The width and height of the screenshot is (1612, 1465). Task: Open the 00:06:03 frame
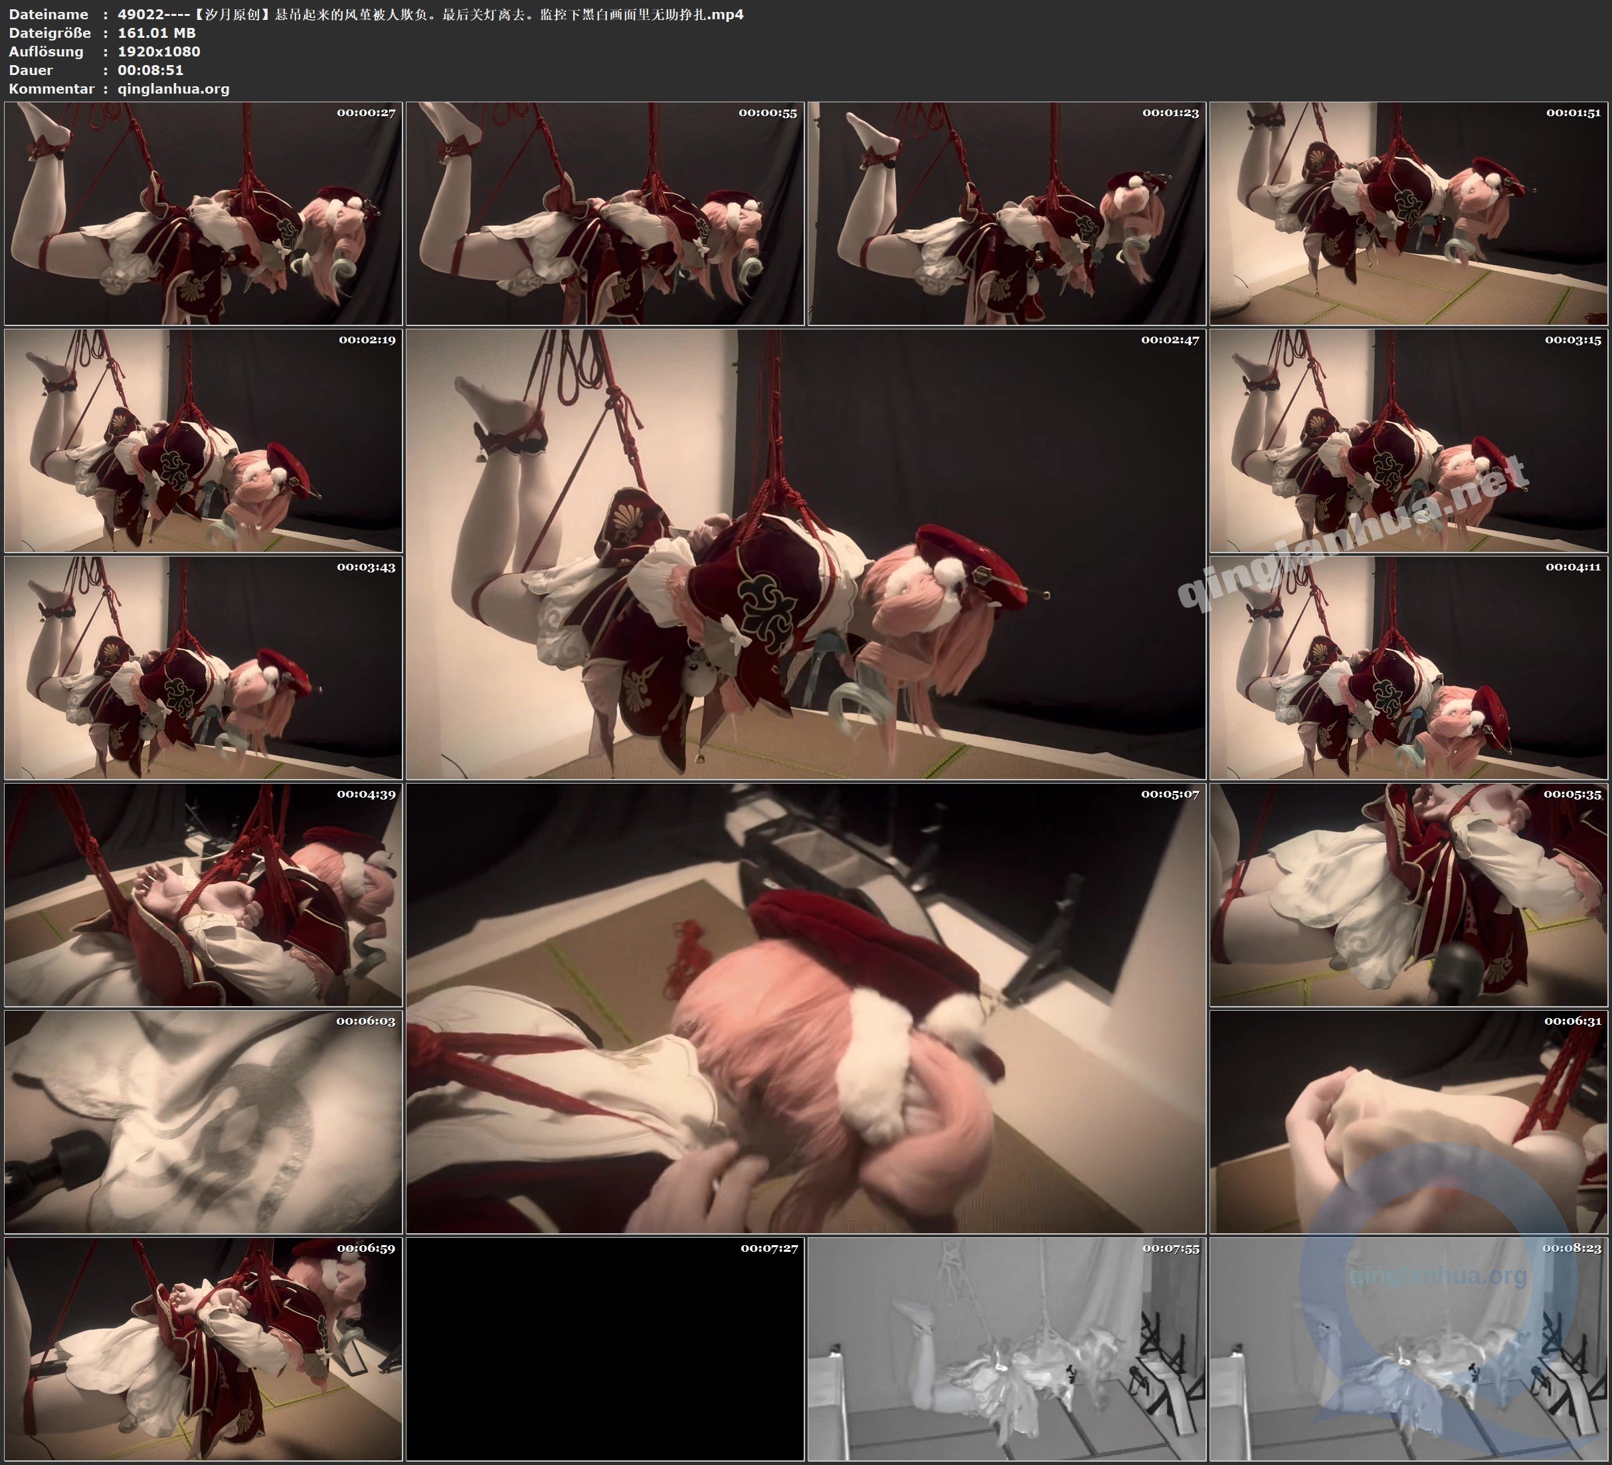[x=203, y=1121]
